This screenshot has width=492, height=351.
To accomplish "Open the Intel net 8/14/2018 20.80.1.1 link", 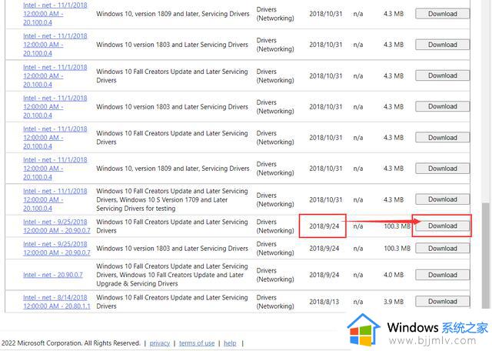I will click(56, 302).
